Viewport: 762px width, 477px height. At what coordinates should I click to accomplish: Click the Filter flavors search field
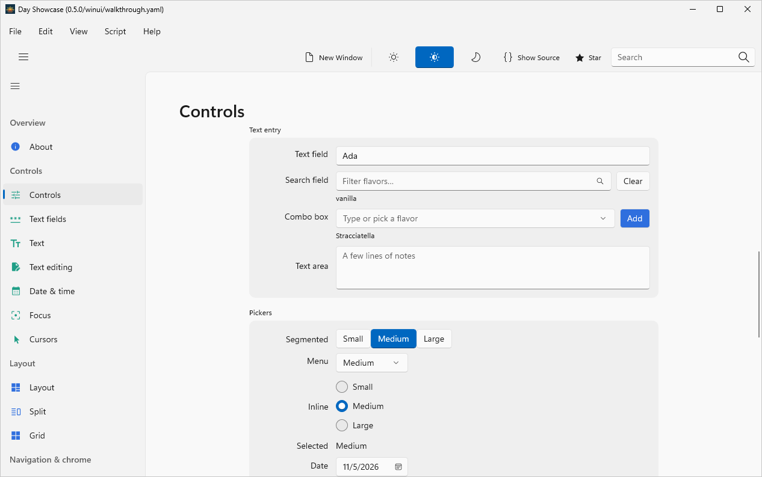[474, 181]
